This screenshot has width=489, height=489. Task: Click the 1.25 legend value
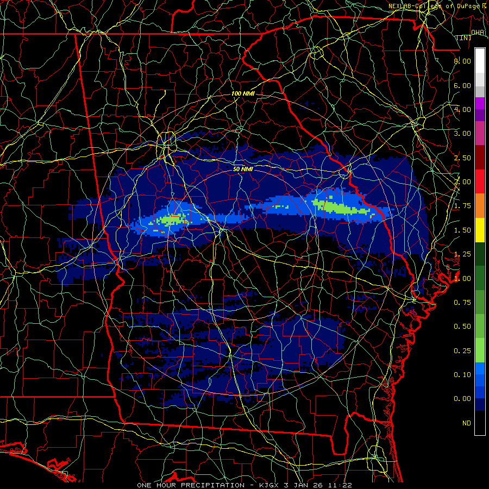pyautogui.click(x=462, y=254)
